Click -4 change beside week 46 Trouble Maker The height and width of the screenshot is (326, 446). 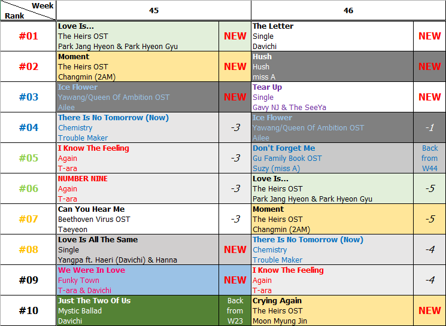[429, 249]
